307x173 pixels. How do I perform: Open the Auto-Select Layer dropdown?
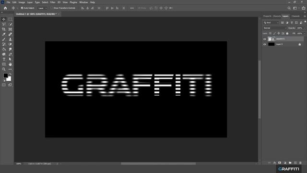[x=42, y=8]
